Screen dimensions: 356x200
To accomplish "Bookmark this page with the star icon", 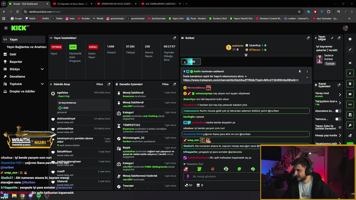I will coord(299,12).
